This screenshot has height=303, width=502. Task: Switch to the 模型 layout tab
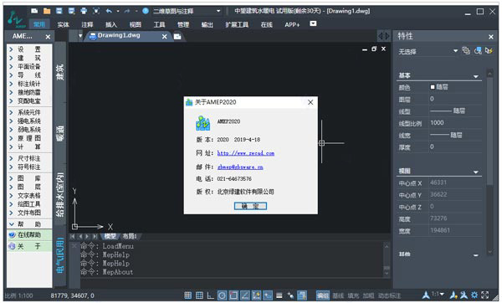(x=110, y=236)
